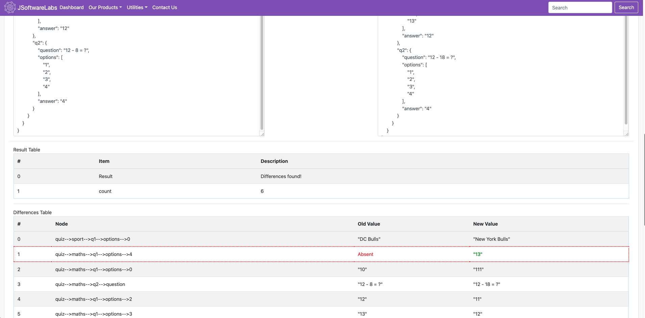Click the "111" new value cell
The image size is (645, 318).
[478, 269]
